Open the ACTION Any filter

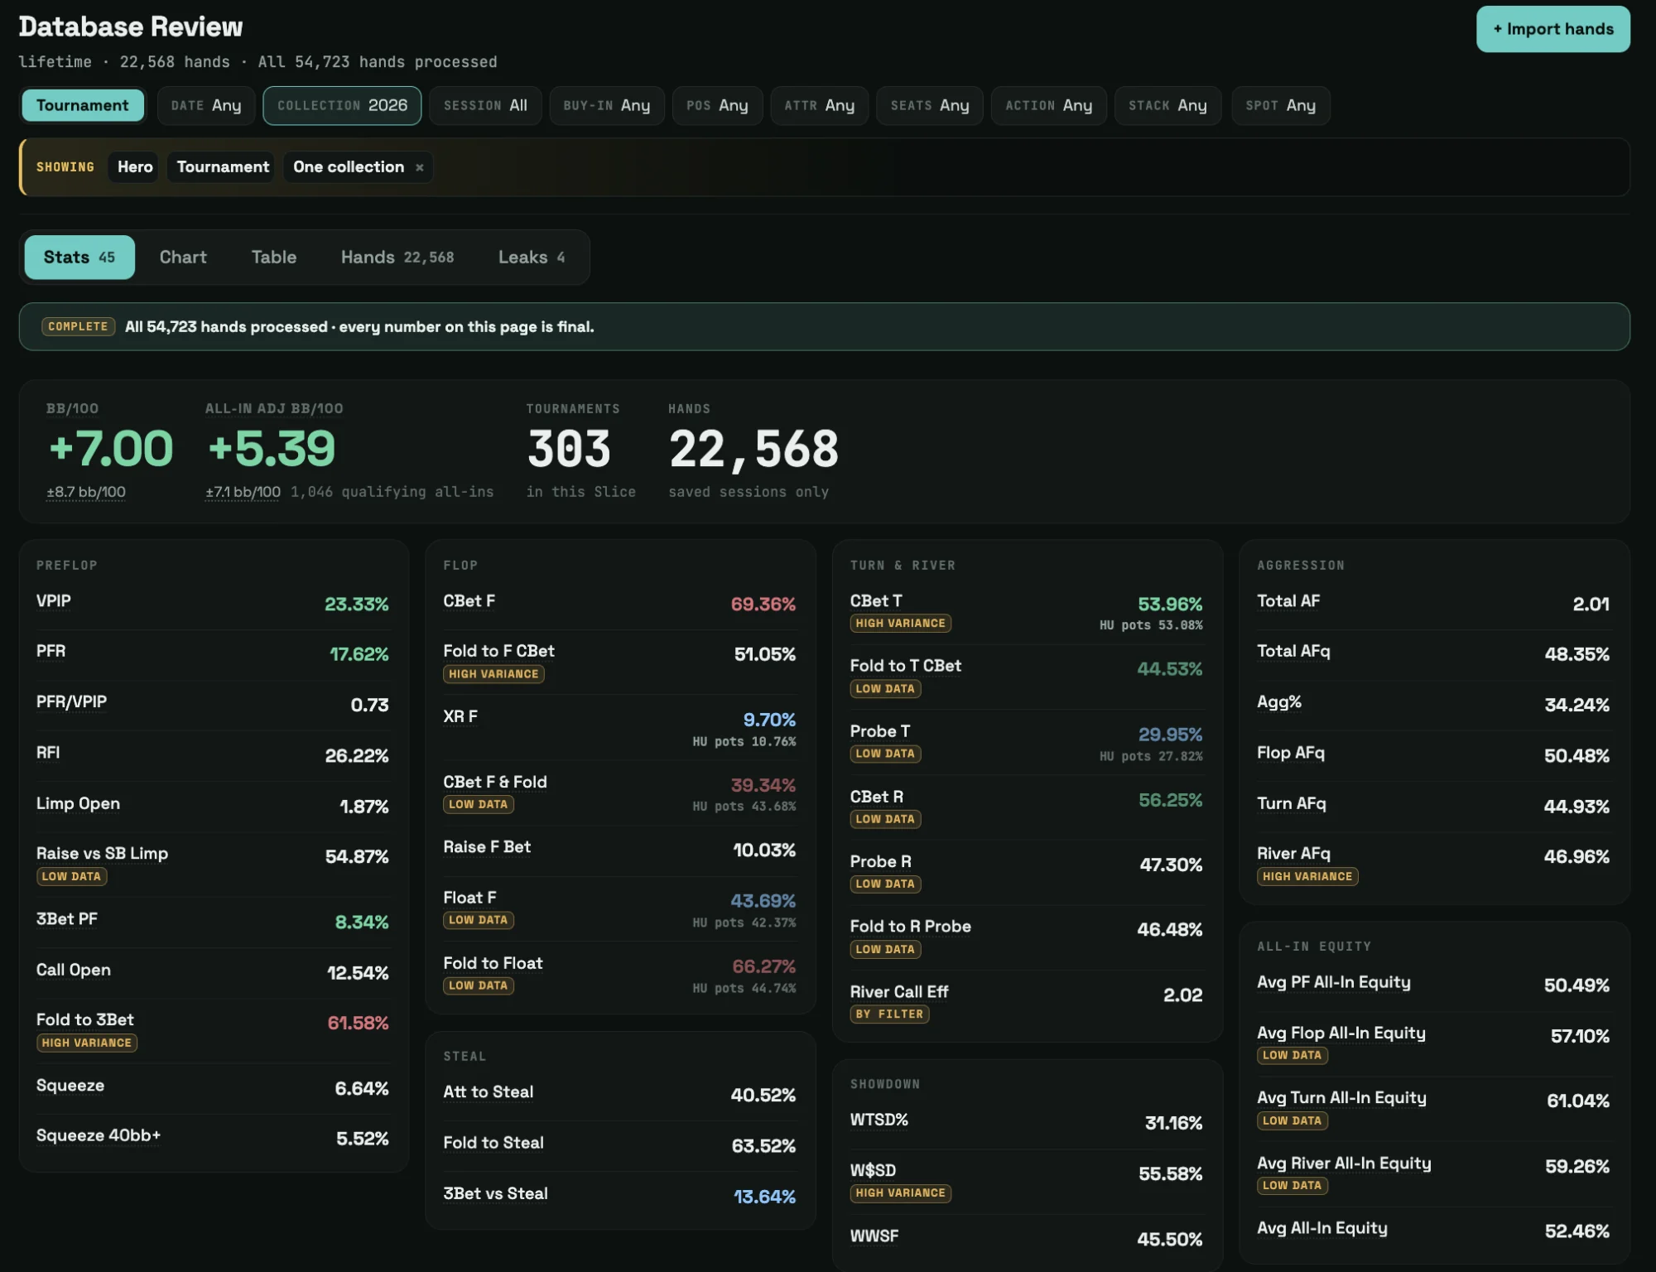click(x=1049, y=105)
